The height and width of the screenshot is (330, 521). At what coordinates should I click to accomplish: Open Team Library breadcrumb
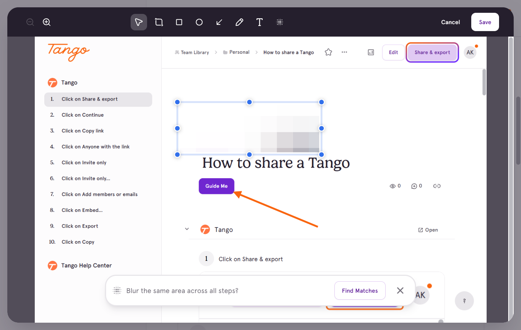pos(192,52)
